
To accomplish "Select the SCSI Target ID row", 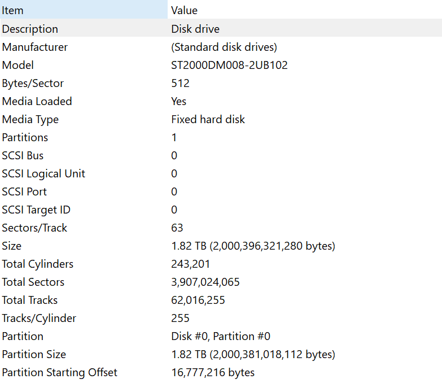I will pyautogui.click(x=37, y=210).
